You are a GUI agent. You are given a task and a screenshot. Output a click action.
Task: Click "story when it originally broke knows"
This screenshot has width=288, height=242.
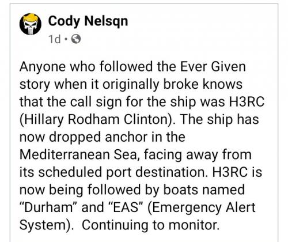pyautogui.click(x=131, y=85)
